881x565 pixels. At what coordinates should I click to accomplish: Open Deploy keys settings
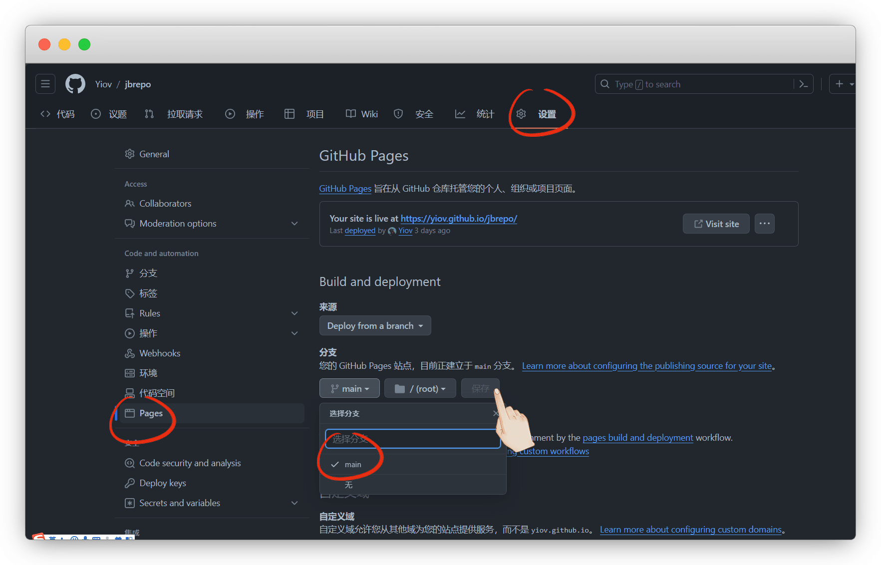point(162,483)
